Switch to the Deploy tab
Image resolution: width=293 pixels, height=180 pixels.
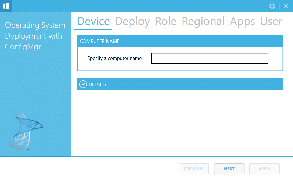point(132,22)
